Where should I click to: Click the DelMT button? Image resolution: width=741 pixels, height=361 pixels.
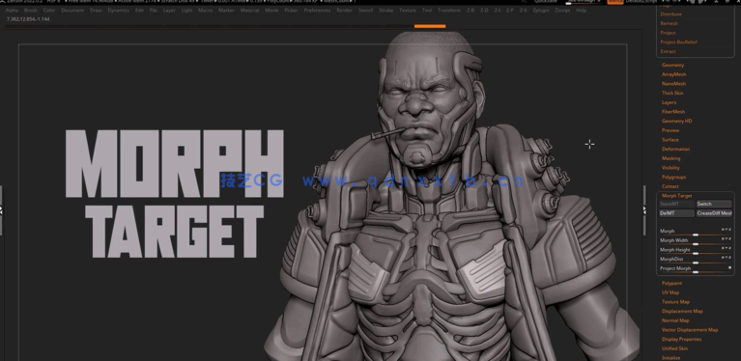tap(676, 213)
